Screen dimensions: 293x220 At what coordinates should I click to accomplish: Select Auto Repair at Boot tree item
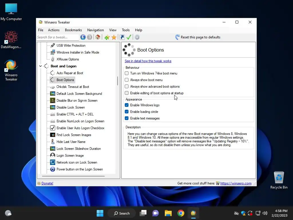pyautogui.click(x=70, y=73)
